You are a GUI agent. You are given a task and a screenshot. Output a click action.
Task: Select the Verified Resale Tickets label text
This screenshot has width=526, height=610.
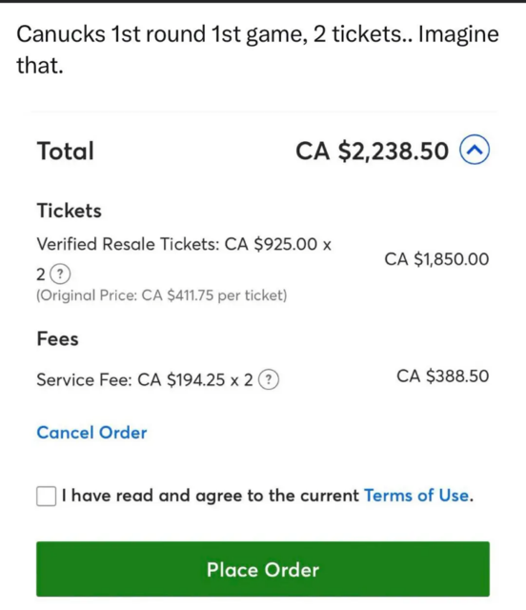pyautogui.click(x=128, y=244)
